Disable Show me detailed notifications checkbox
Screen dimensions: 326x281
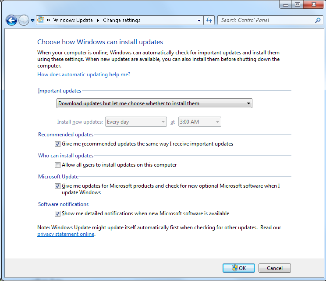click(x=58, y=214)
